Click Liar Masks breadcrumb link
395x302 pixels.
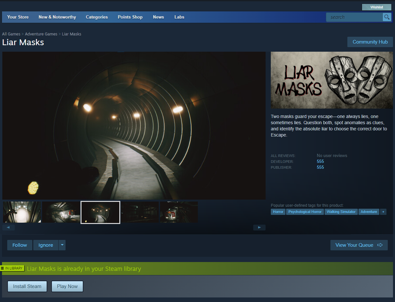tap(72, 34)
